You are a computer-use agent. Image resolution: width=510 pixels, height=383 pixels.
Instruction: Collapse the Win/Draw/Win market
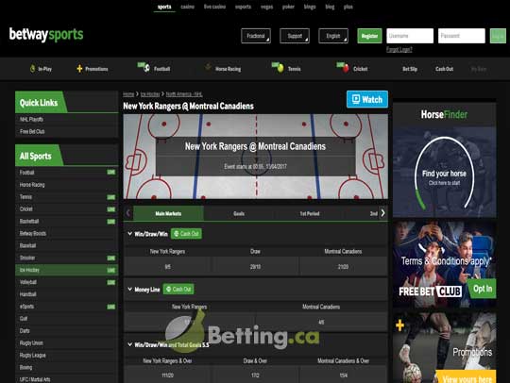click(x=129, y=234)
